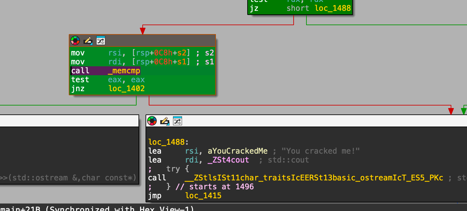Select the _memcmp call target
Image resolution: width=467 pixels, height=211 pixels.
pyautogui.click(x=124, y=71)
